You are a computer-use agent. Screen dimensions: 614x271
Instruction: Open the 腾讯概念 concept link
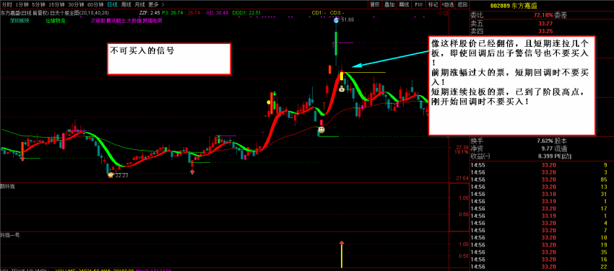pos(116,21)
